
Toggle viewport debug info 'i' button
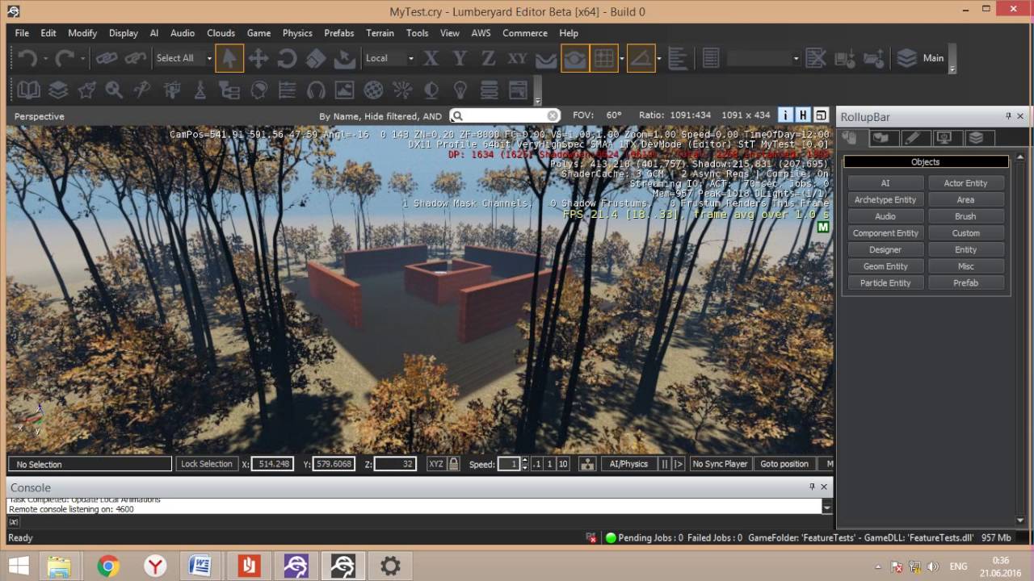(x=785, y=115)
